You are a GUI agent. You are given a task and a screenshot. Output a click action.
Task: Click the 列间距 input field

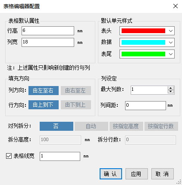[145, 105]
